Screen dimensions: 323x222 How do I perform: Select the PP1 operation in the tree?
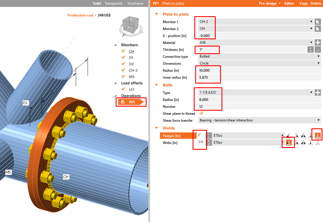pos(132,102)
